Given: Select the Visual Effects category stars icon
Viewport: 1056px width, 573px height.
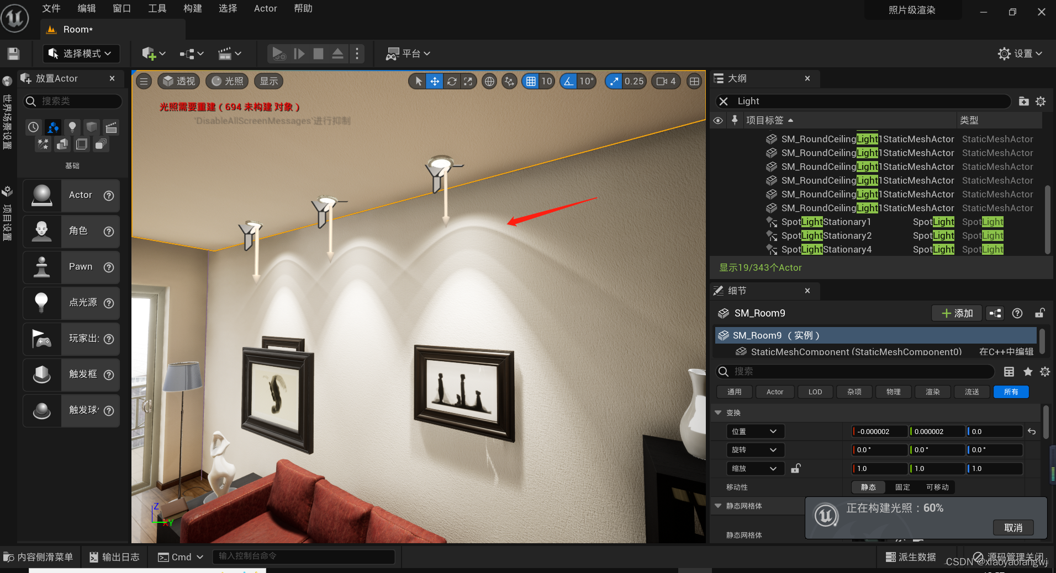Looking at the screenshot, I should [x=43, y=144].
